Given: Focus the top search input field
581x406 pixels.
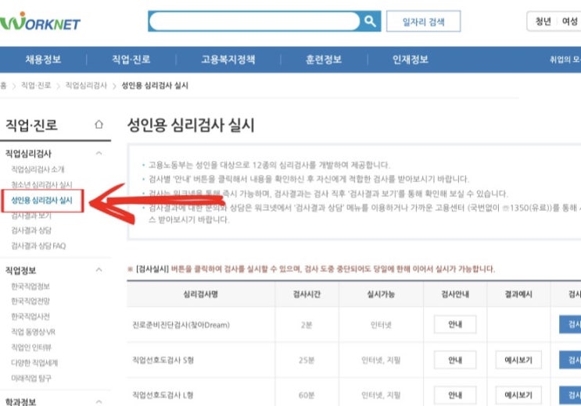Looking at the screenshot, I should 254,21.
